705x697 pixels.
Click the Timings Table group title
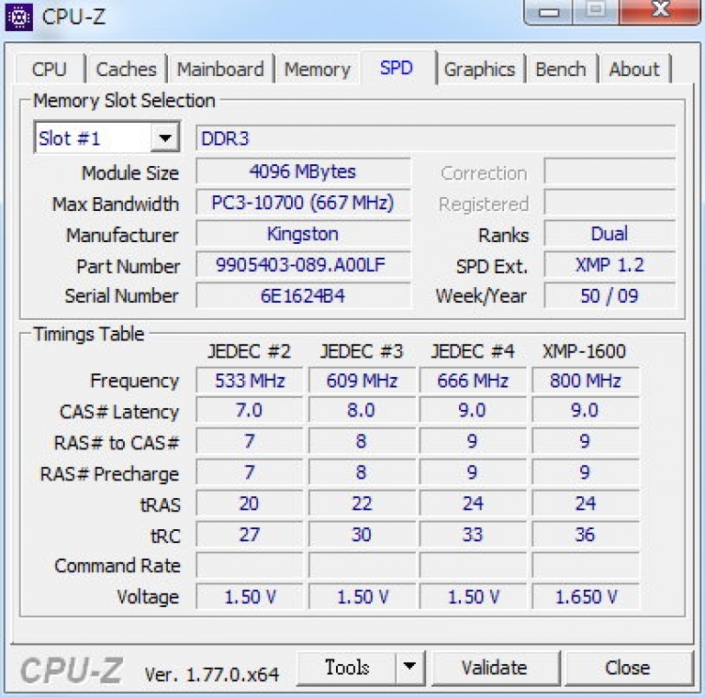pos(89,334)
